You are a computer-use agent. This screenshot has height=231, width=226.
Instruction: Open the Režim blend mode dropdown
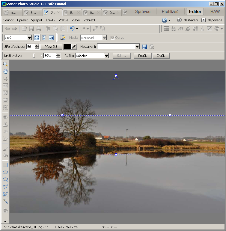pyautogui.click(x=106, y=56)
